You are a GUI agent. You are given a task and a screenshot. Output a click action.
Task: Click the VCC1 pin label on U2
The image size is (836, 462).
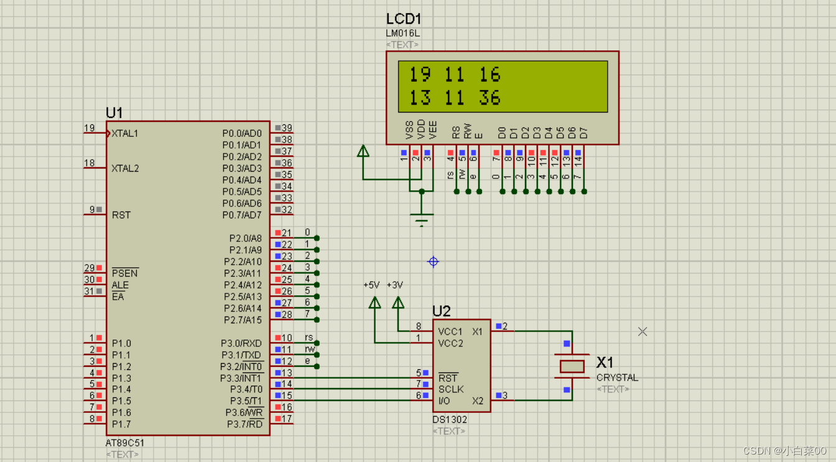coord(450,332)
